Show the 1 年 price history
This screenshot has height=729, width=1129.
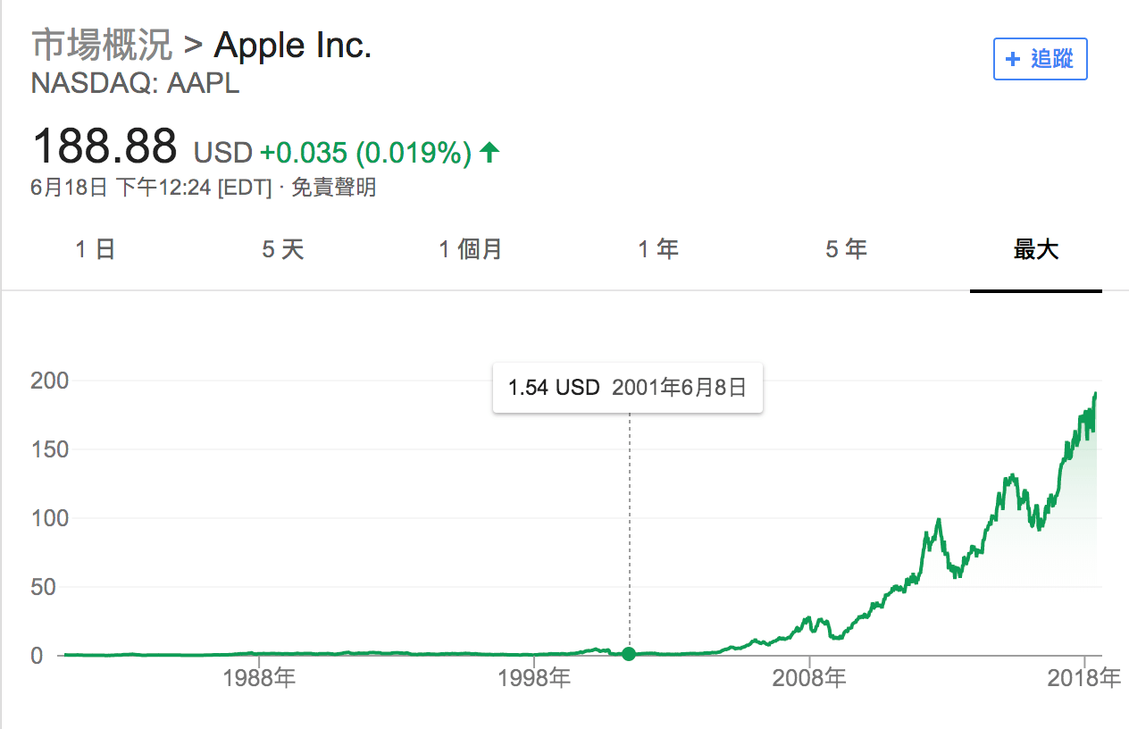pyautogui.click(x=658, y=249)
